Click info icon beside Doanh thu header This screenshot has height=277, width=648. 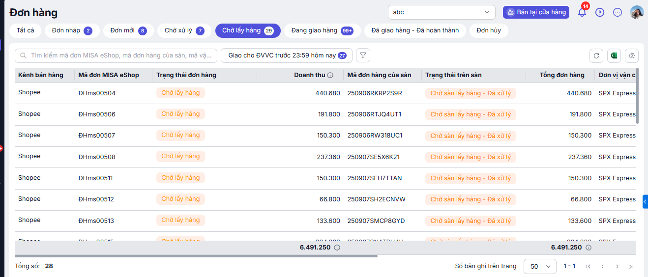(x=330, y=75)
